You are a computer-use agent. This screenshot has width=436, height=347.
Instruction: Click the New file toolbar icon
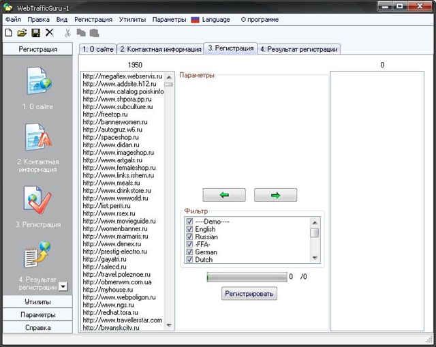tap(9, 33)
